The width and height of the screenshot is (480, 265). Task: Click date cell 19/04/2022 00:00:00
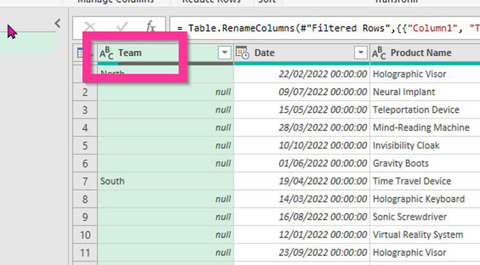tap(301, 181)
